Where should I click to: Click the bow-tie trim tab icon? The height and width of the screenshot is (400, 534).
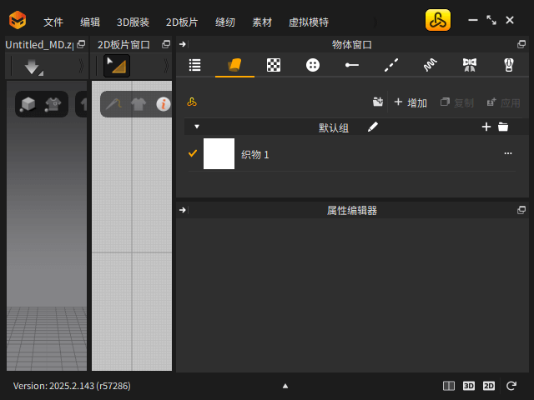point(469,65)
